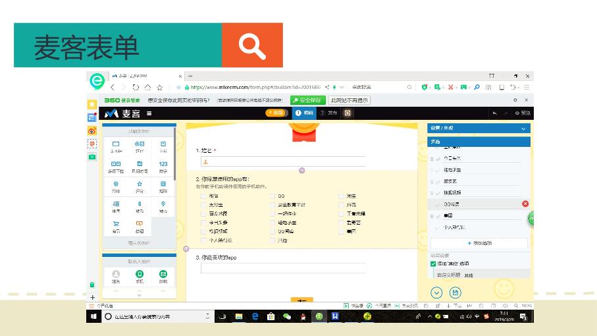Click the orange submit button at form bottom

pos(301,300)
